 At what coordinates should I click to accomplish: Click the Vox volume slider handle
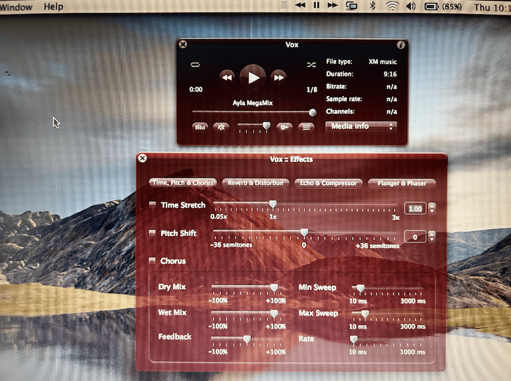tap(266, 126)
